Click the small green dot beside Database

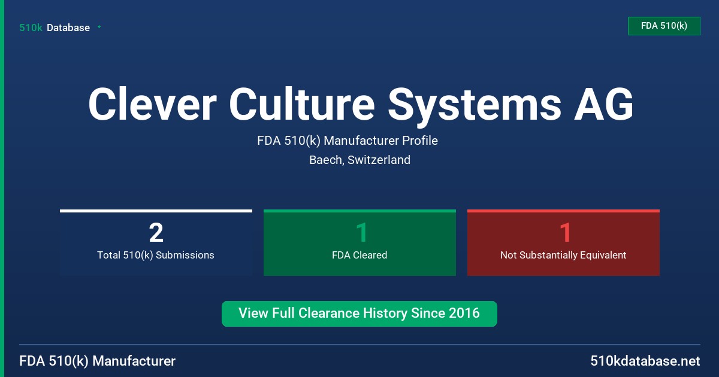pos(99,27)
